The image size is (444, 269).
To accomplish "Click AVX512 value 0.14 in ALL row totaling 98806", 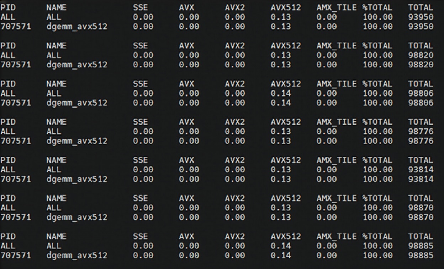I will (281, 93).
